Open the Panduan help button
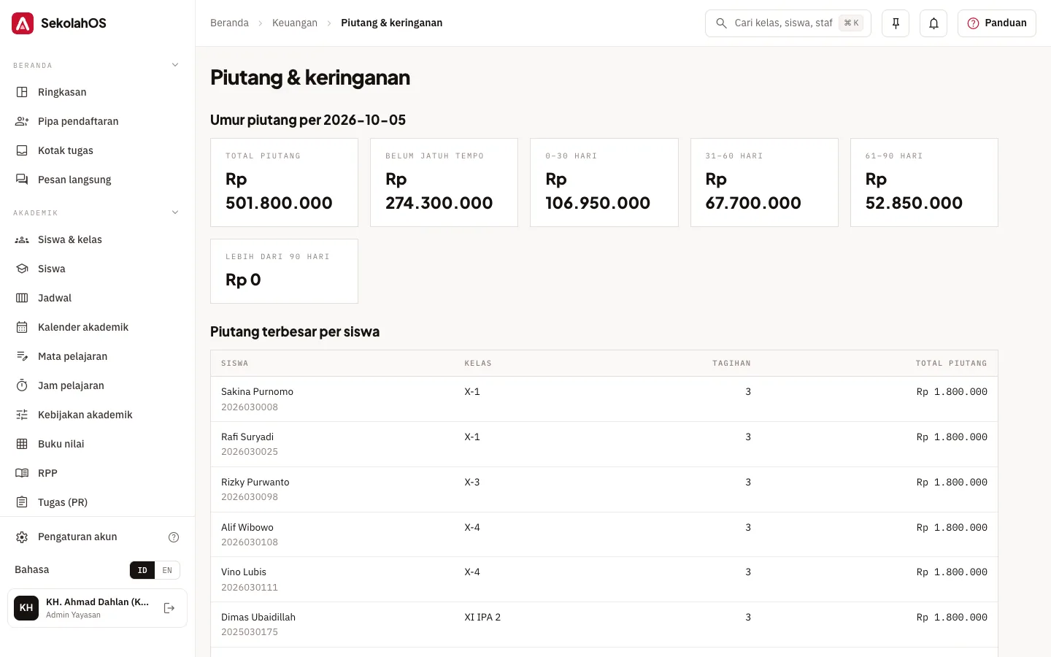This screenshot has height=657, width=1051. (996, 23)
